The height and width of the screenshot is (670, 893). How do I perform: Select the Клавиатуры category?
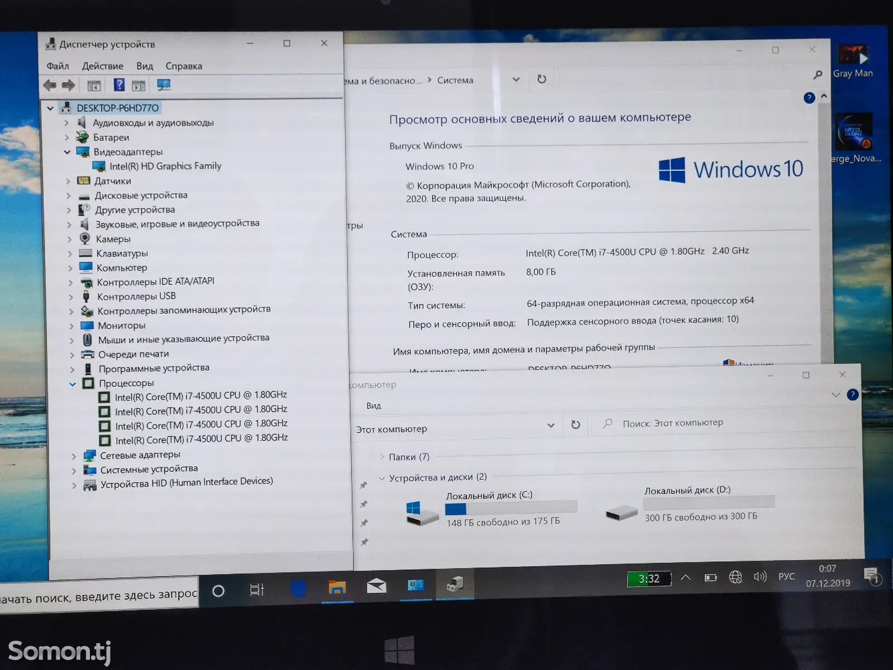tap(122, 253)
